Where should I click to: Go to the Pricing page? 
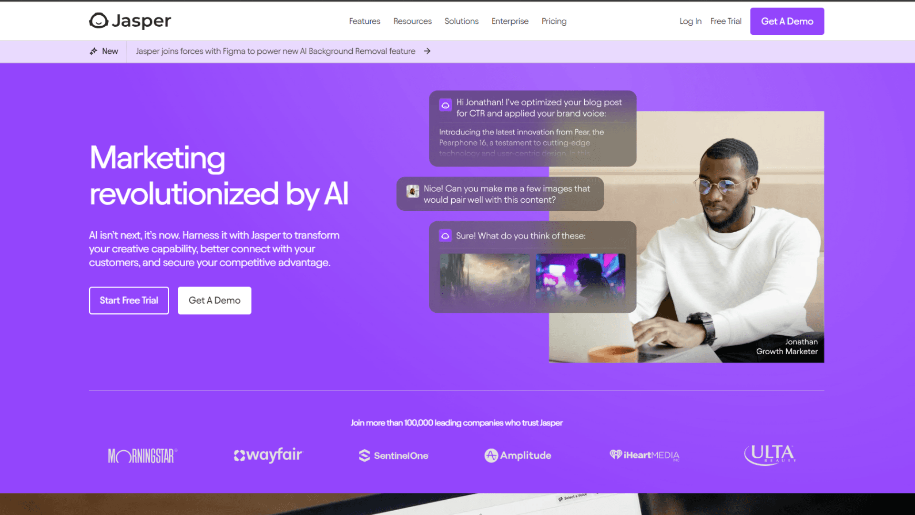point(554,21)
